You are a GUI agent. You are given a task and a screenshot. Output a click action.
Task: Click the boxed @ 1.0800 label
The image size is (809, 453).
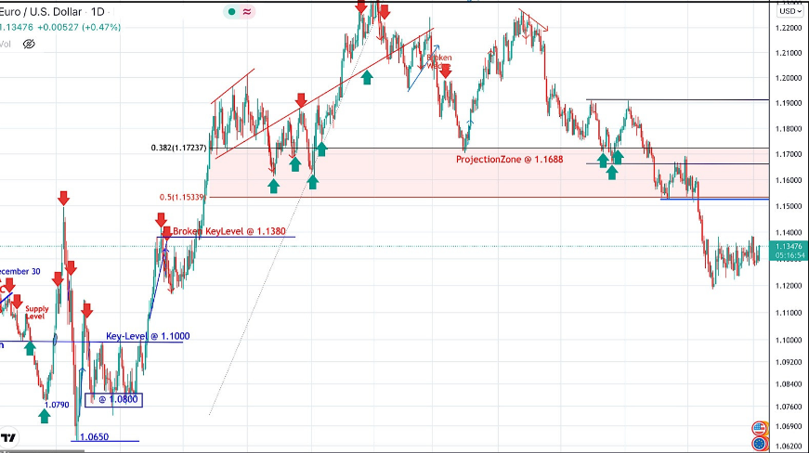coord(113,399)
